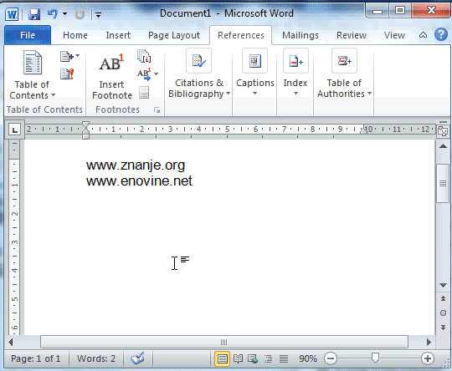This screenshot has width=452, height=371.
Task: Click the Save icon in quick access toolbar
Action: pyautogui.click(x=34, y=14)
